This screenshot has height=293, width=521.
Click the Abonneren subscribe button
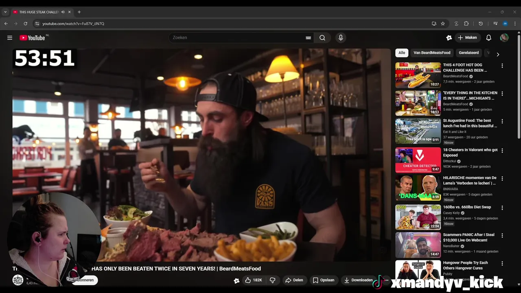point(85,280)
